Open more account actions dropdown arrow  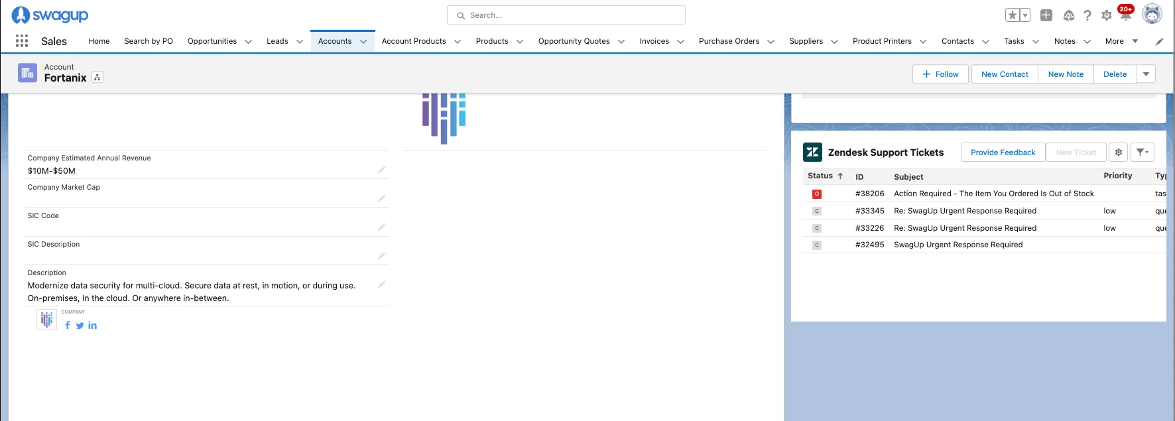pos(1146,74)
